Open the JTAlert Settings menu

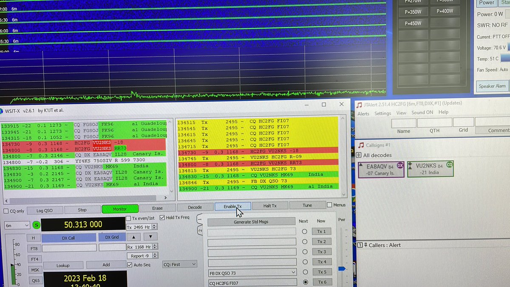pos(382,114)
